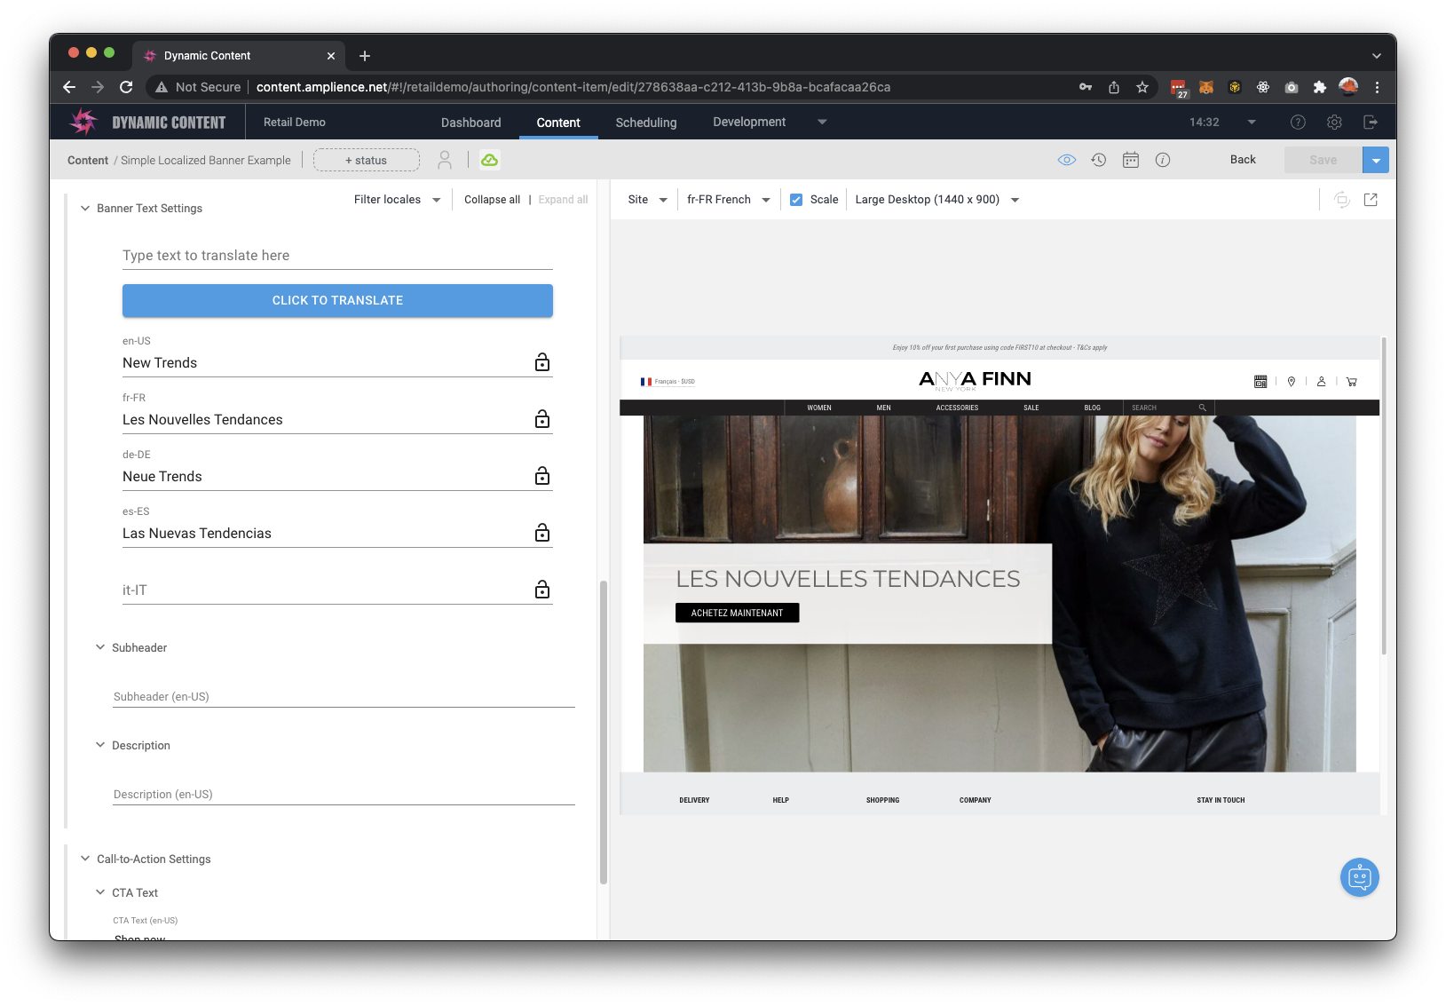This screenshot has width=1446, height=1006.
Task: Click the CLICK TO TRANSLATE button
Action: click(337, 300)
